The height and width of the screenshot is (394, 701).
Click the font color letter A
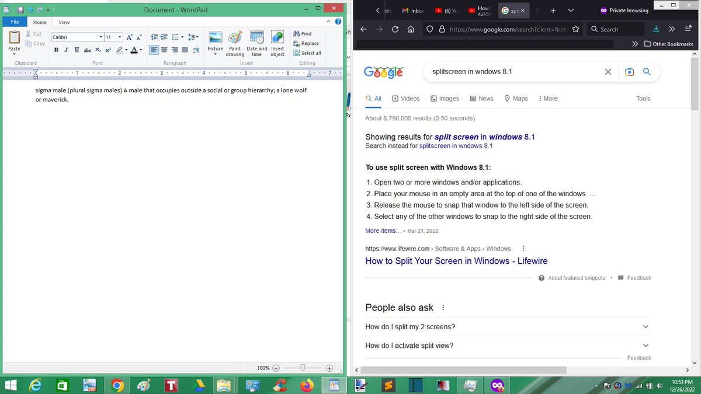pos(134,50)
